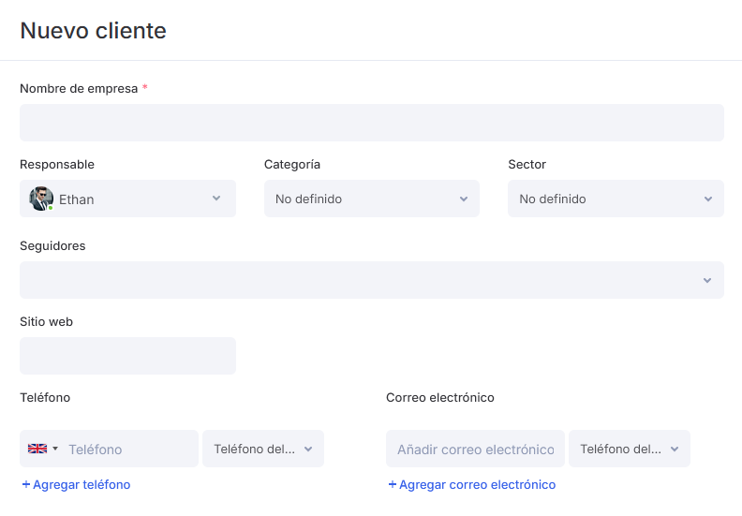Click the Sector label
This screenshot has width=742, height=516.
pos(527,164)
